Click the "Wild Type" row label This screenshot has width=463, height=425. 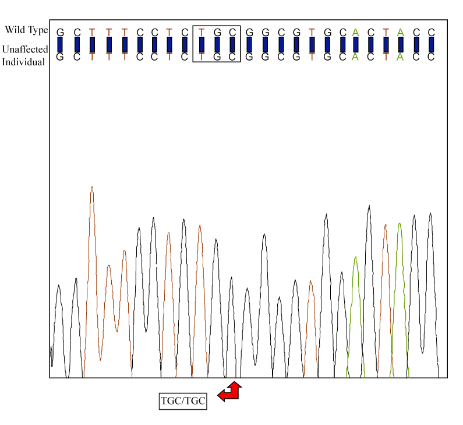[26, 30]
